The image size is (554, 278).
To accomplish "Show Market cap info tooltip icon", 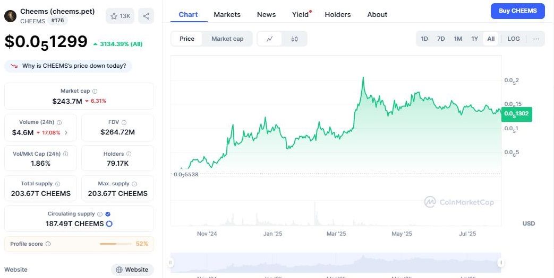I will tap(95, 91).
